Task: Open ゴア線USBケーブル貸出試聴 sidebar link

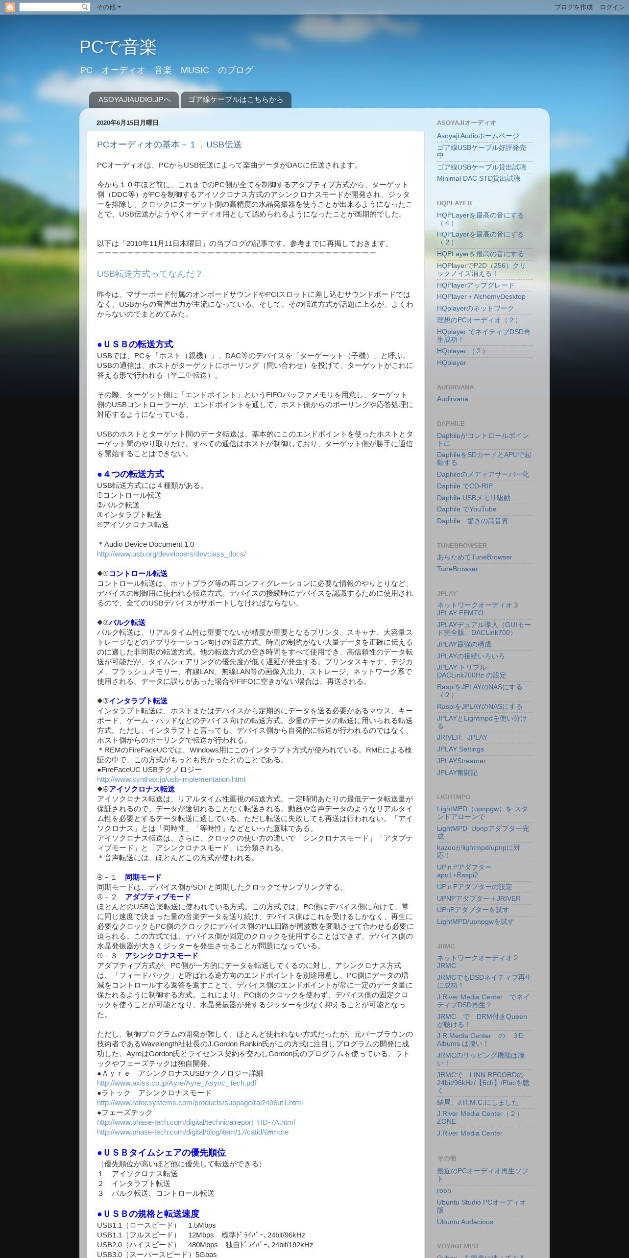Action: coord(482,167)
